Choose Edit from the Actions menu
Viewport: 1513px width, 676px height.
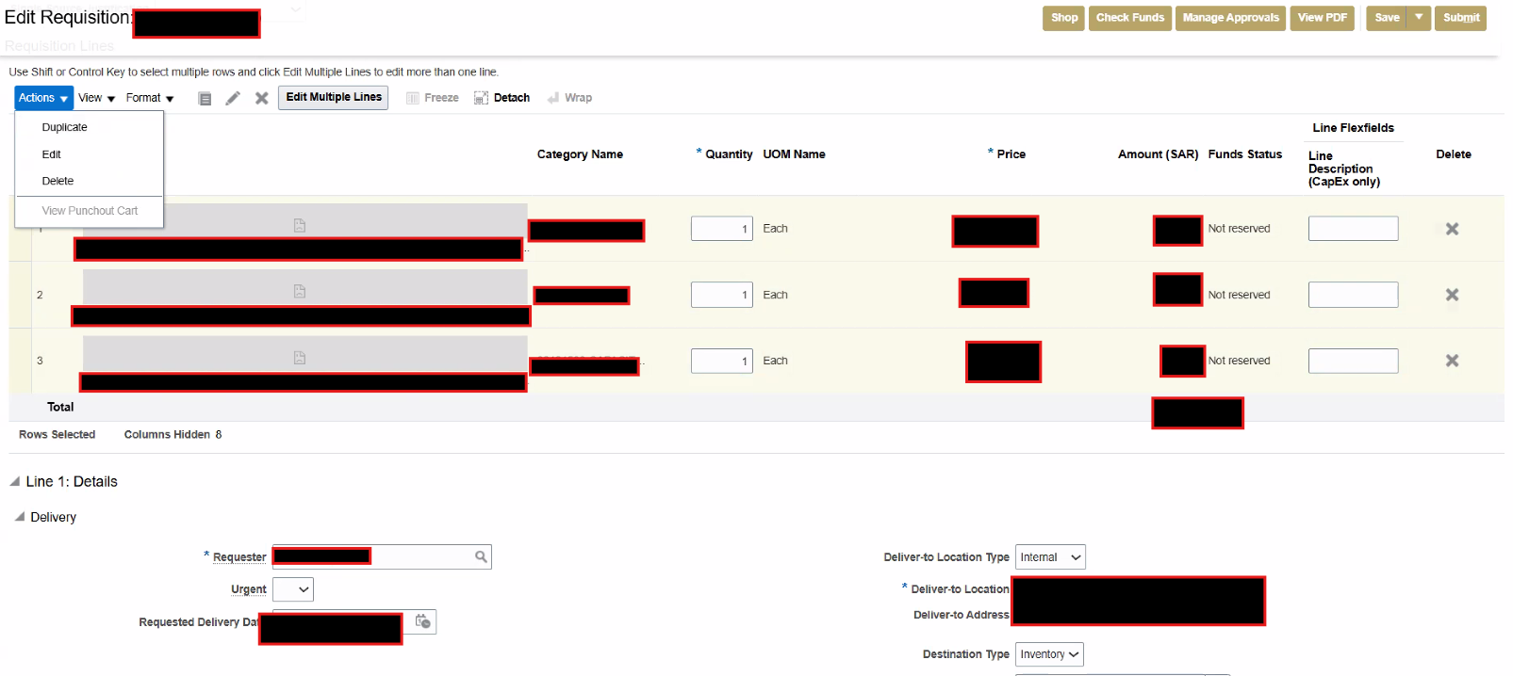tap(51, 154)
